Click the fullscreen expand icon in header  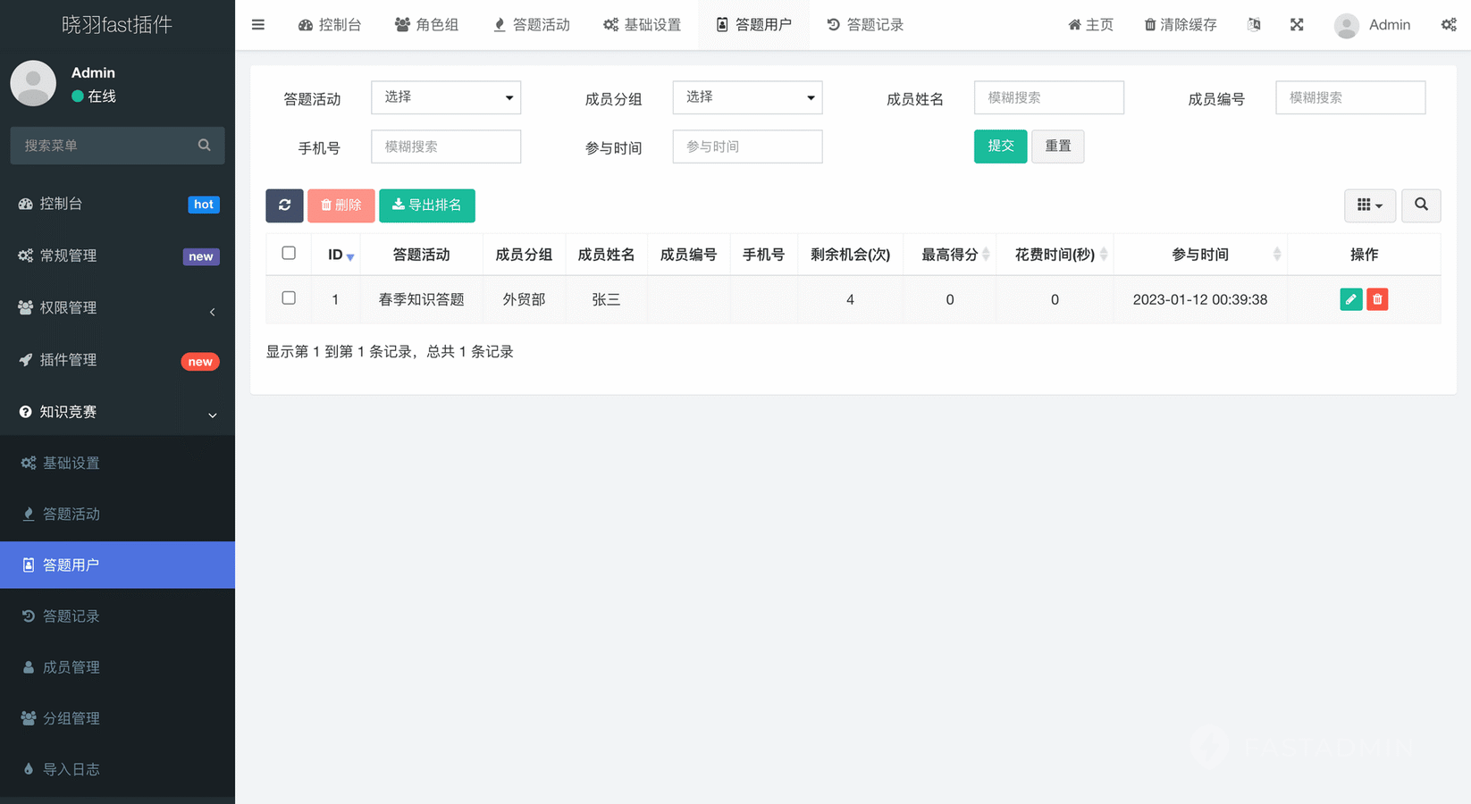click(x=1297, y=25)
